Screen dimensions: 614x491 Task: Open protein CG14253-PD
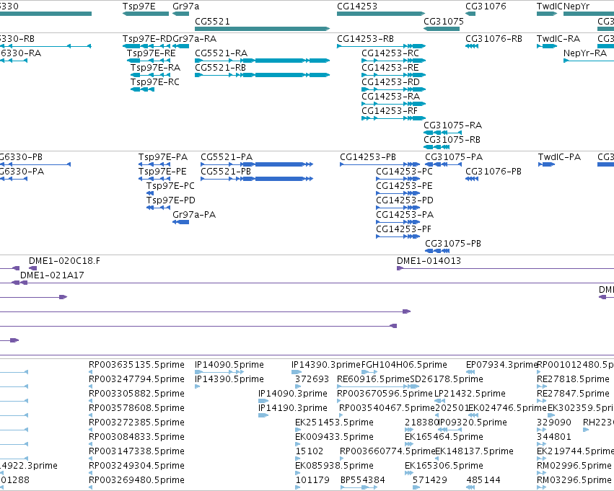(405, 200)
